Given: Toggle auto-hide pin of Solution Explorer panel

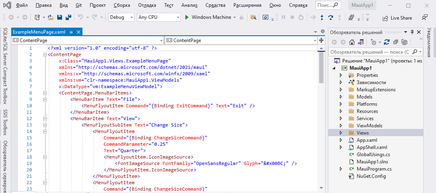Looking at the screenshot, I should 412,32.
